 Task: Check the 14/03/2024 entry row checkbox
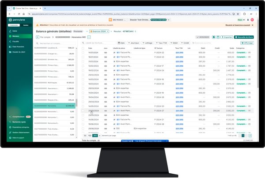coord(83,80)
